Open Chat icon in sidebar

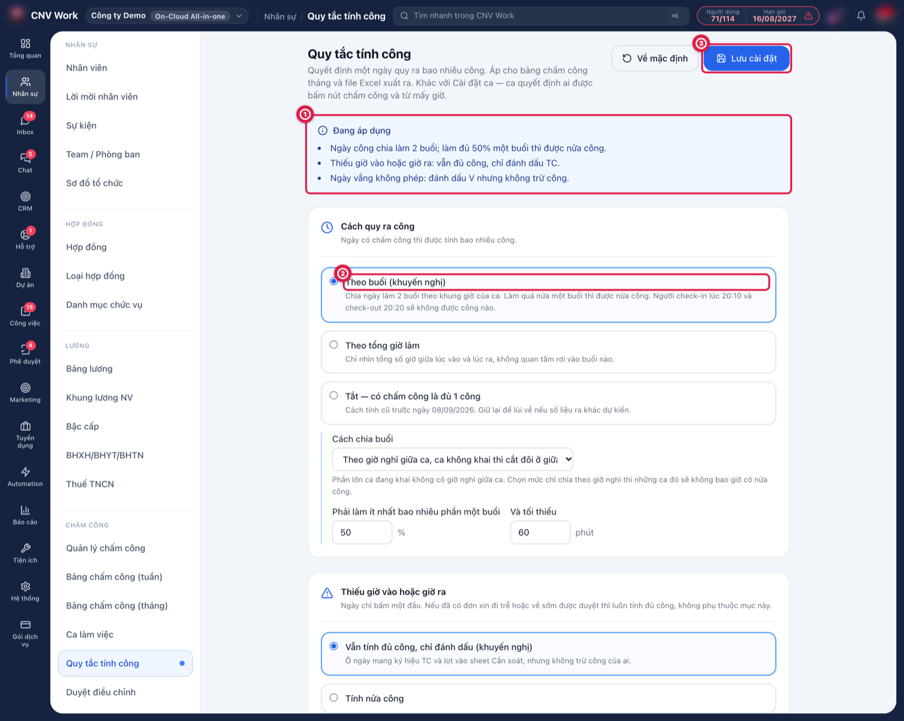[25, 162]
